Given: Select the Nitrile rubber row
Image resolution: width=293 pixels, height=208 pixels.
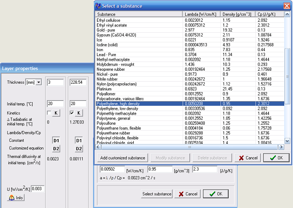Looking at the screenshot, I should tap(190, 79).
